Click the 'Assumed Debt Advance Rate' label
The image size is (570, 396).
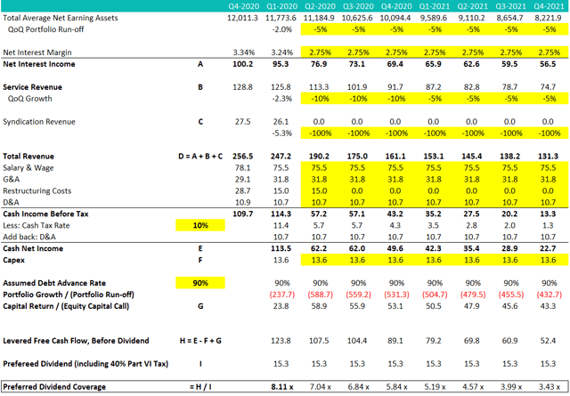click(x=54, y=283)
